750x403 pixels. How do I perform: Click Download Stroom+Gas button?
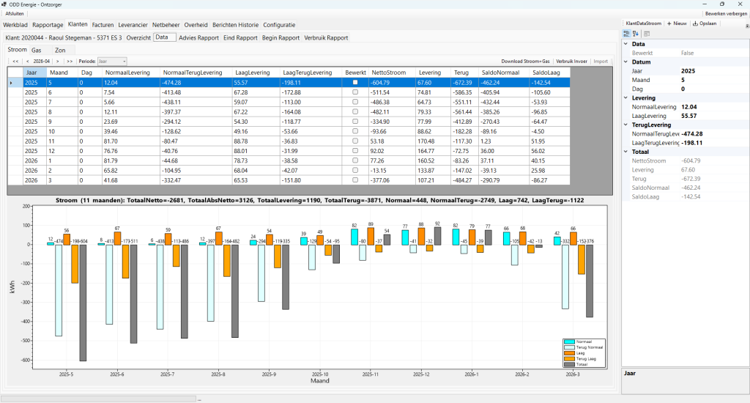525,62
